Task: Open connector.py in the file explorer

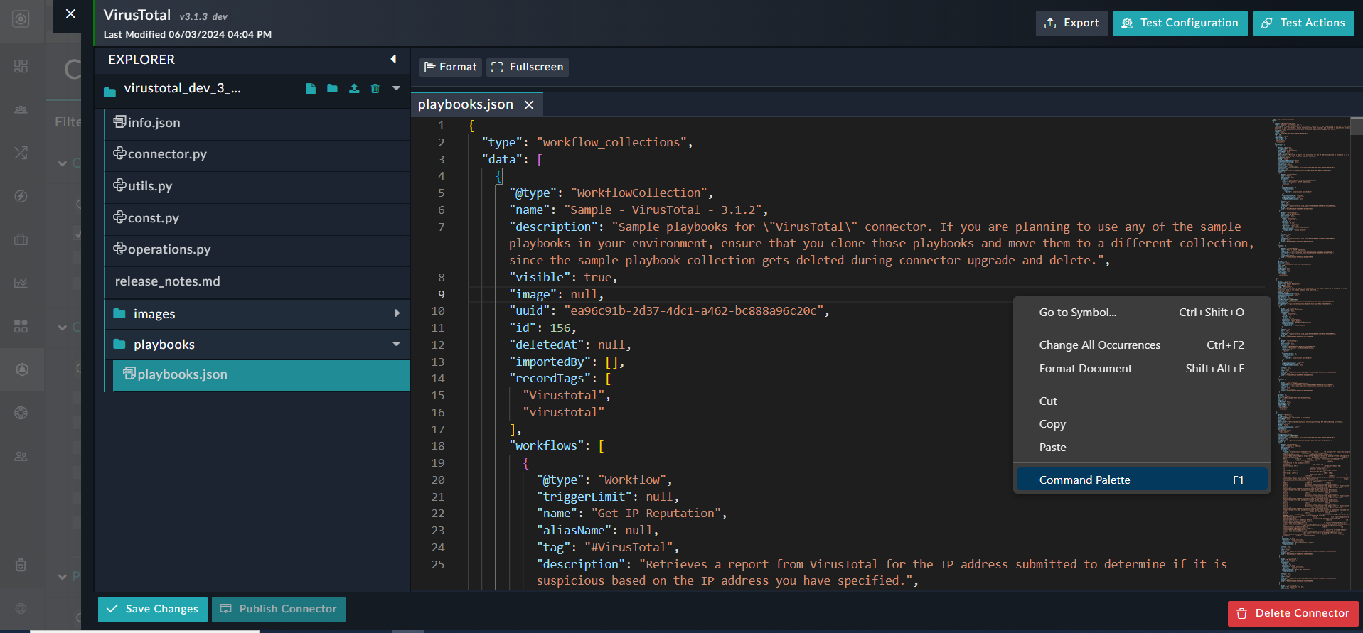Action: coord(167,154)
